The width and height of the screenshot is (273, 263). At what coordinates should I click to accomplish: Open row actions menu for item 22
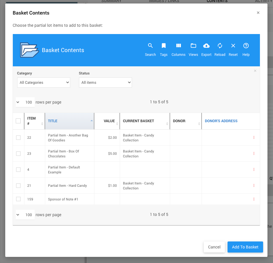(x=254, y=138)
